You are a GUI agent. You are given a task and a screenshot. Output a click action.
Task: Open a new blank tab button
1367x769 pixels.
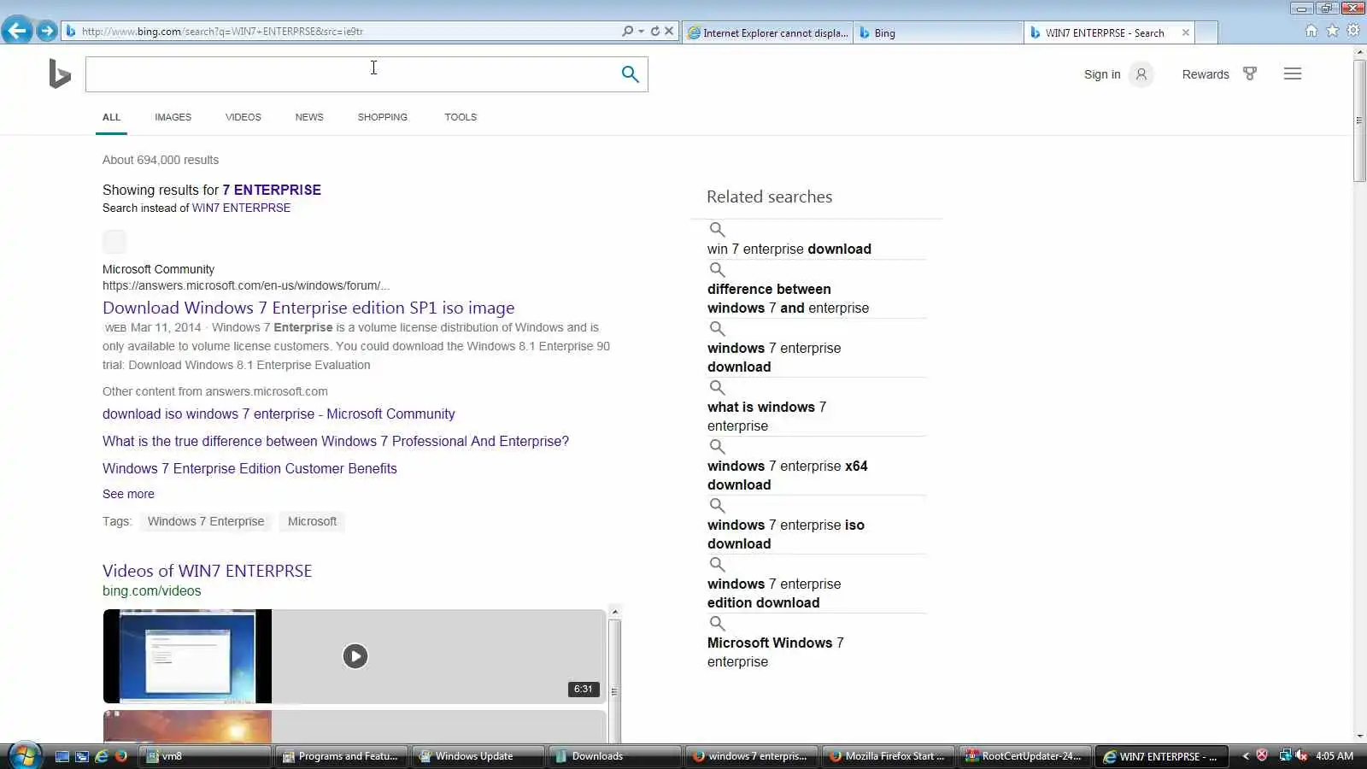point(1206,32)
